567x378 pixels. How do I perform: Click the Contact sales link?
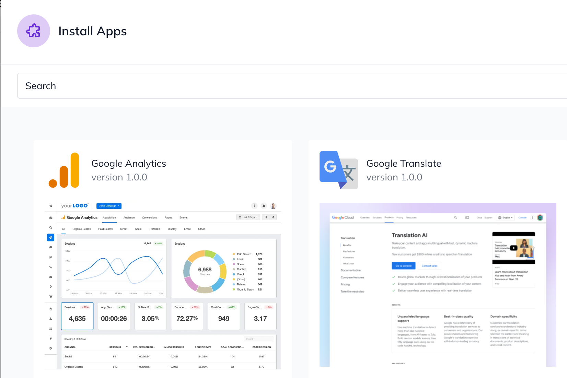click(429, 265)
